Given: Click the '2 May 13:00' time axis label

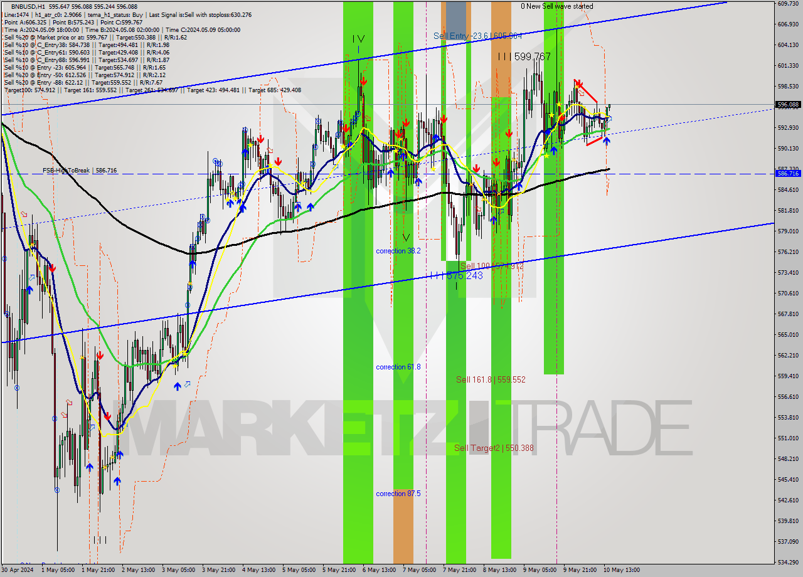Looking at the screenshot, I should [x=137, y=570].
